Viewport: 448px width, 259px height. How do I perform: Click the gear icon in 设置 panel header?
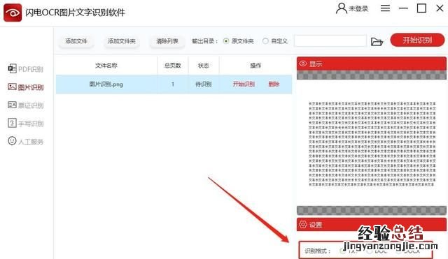tap(303, 225)
